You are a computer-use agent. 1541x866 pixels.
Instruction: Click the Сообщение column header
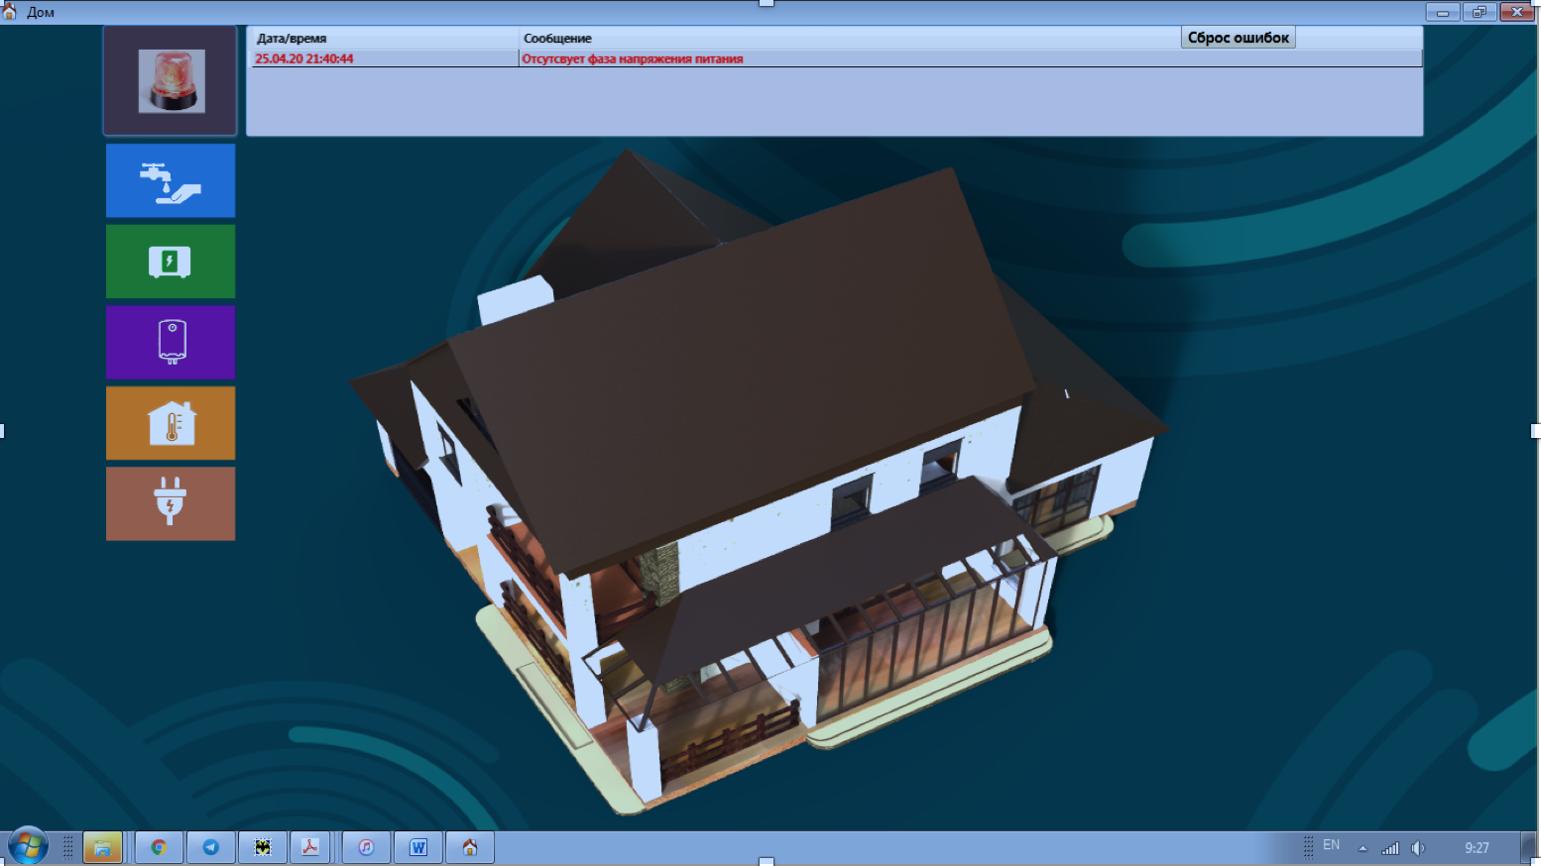pyautogui.click(x=557, y=39)
